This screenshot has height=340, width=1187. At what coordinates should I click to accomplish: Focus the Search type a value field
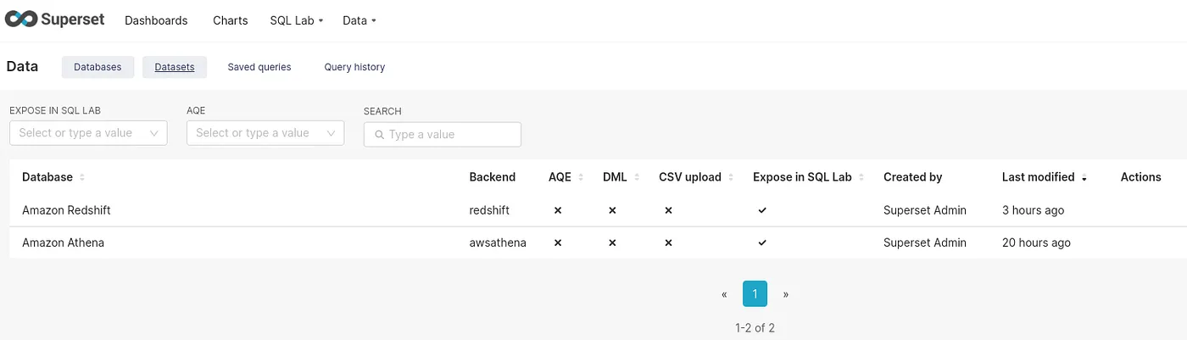[x=443, y=134]
